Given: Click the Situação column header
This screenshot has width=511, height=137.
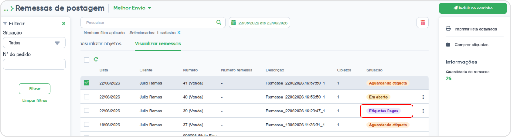Looking at the screenshot, I should pyautogui.click(x=374, y=70).
